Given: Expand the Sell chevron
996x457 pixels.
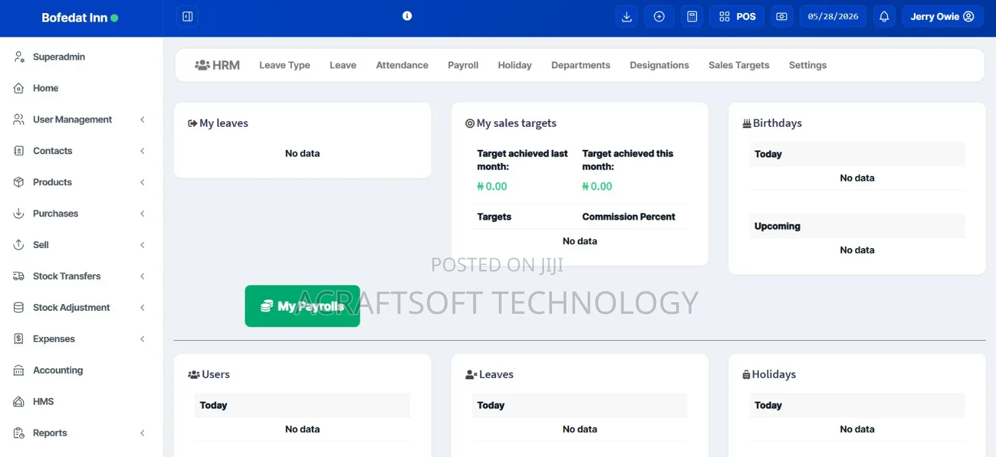Looking at the screenshot, I should pyautogui.click(x=143, y=245).
